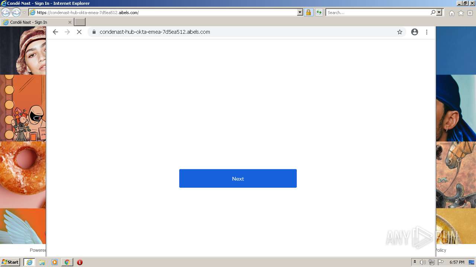Click the condenast-hub-okta URL text
Image resolution: width=476 pixels, height=267 pixels.
pyautogui.click(x=155, y=32)
